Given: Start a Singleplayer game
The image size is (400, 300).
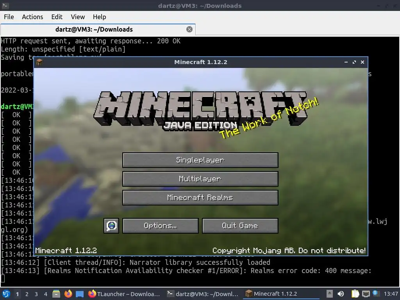Looking at the screenshot, I should (x=200, y=160).
